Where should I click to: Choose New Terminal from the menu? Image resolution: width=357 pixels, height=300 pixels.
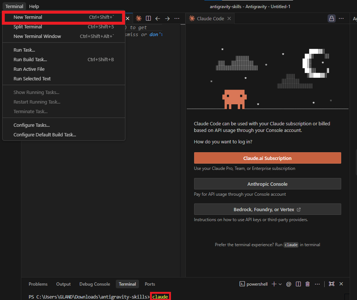pyautogui.click(x=64, y=17)
